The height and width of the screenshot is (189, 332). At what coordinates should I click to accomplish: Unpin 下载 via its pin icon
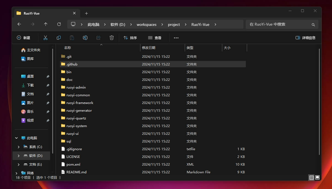pos(48,85)
